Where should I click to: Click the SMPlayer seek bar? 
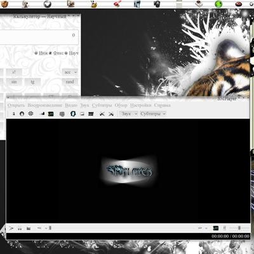[x=123, y=228]
